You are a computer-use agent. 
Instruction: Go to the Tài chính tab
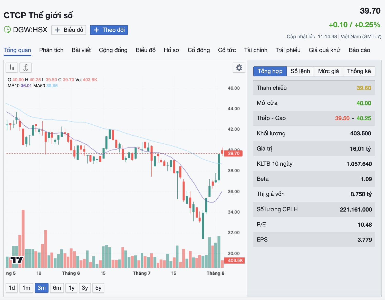(256, 50)
